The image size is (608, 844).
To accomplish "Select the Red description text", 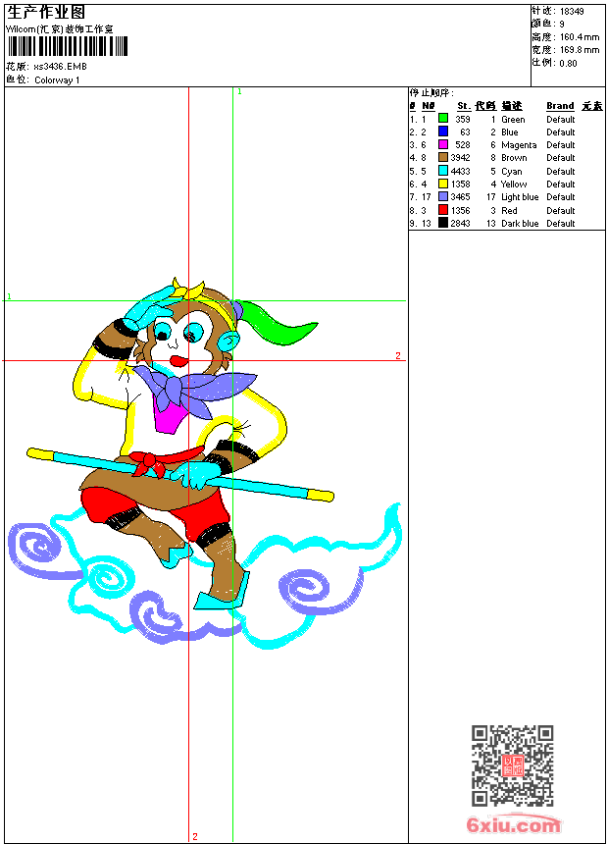I will [509, 211].
